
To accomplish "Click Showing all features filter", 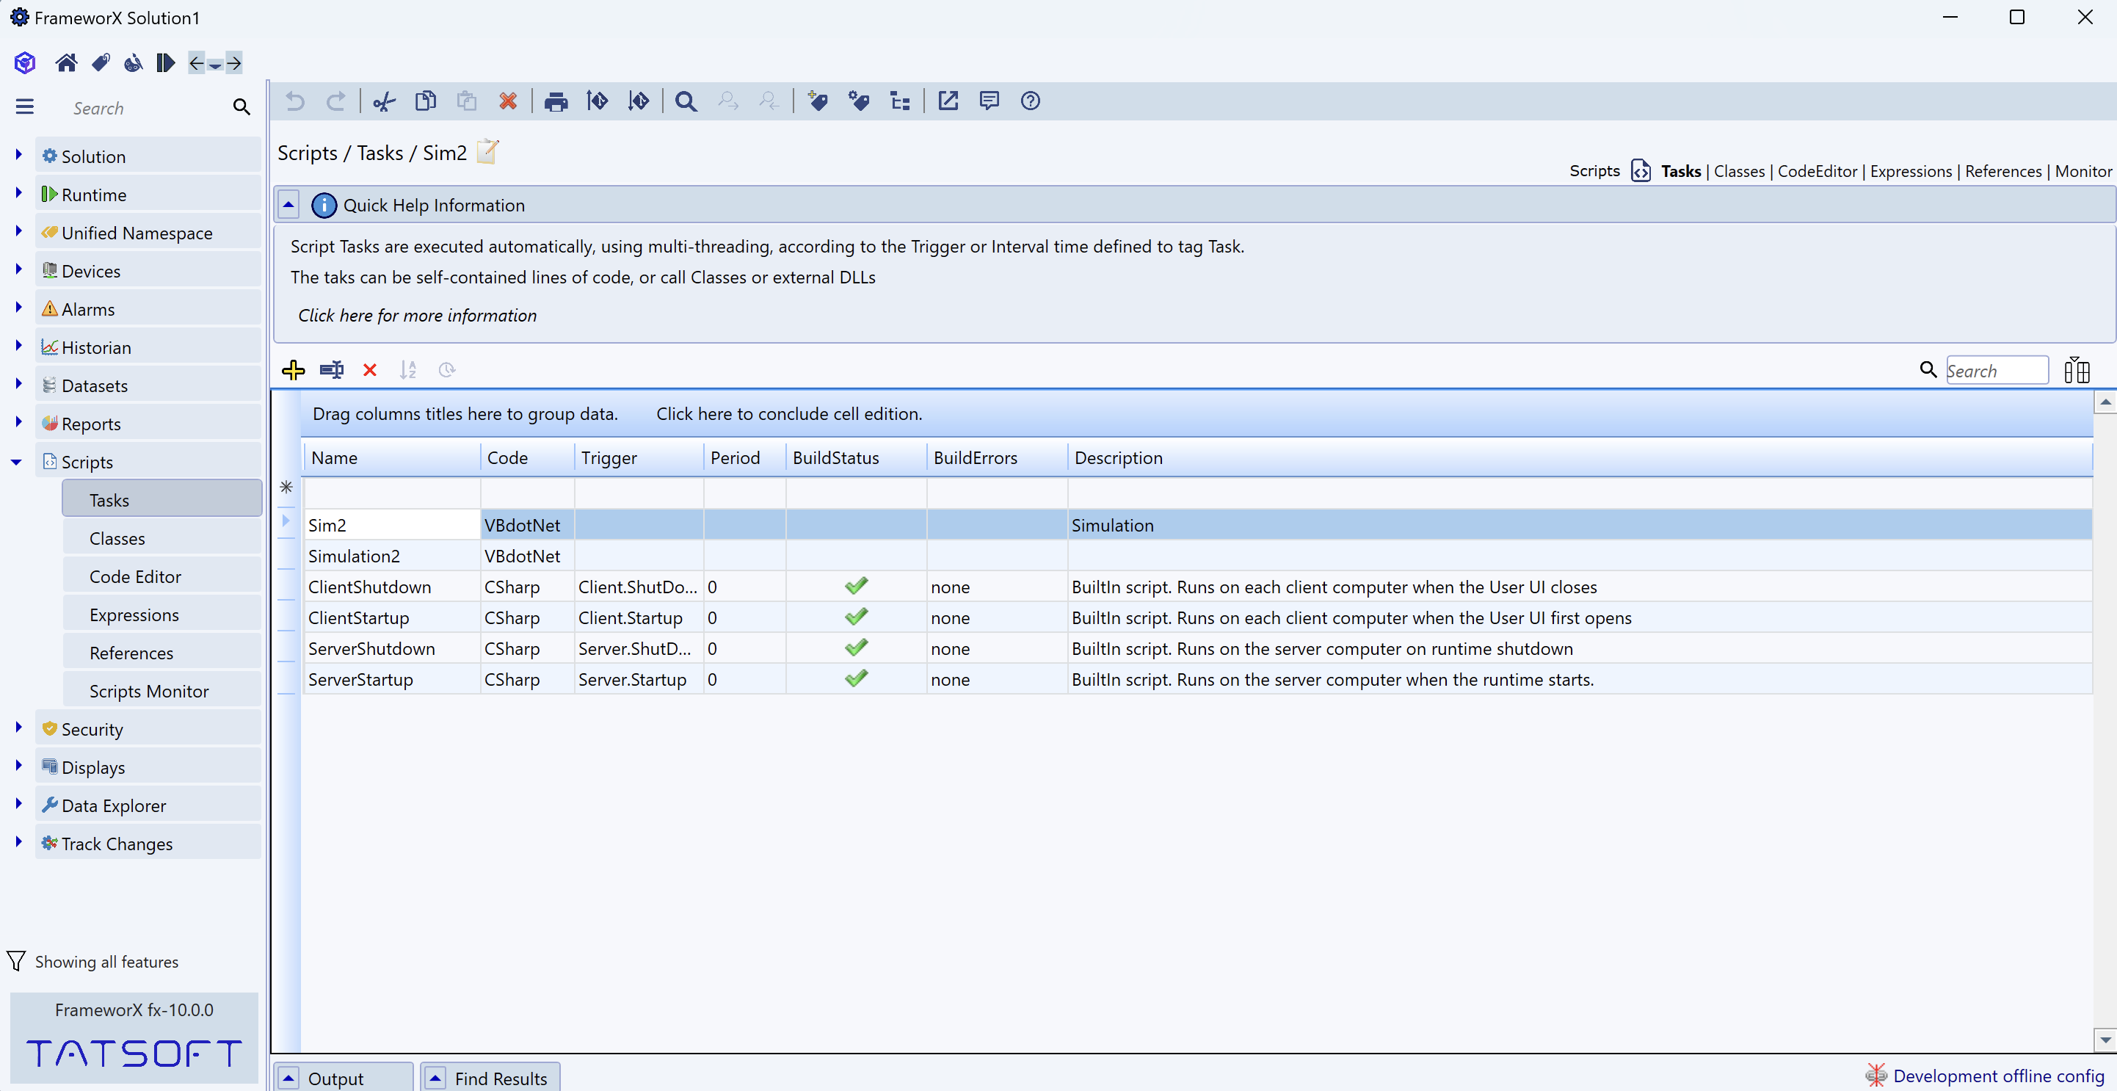I will [94, 961].
